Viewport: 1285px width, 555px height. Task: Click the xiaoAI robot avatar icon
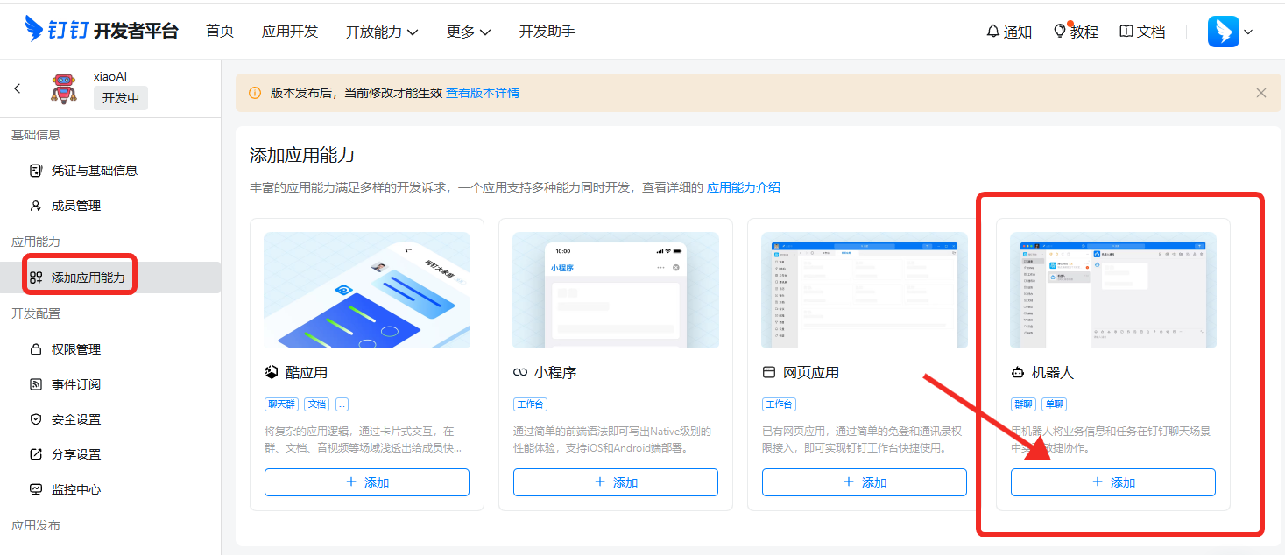tap(63, 88)
